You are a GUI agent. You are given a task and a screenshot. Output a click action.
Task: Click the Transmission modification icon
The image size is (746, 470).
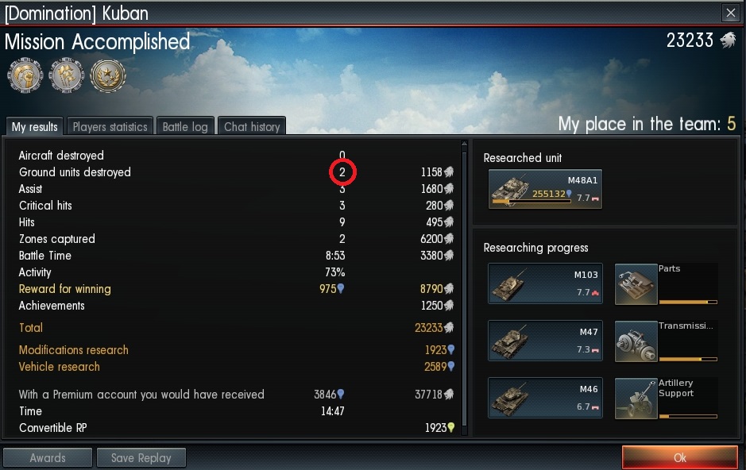point(636,341)
